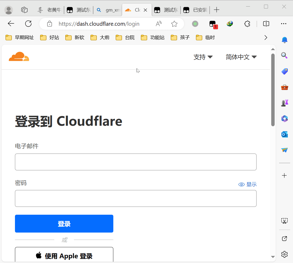Click the blue 登录 button

pos(64,224)
